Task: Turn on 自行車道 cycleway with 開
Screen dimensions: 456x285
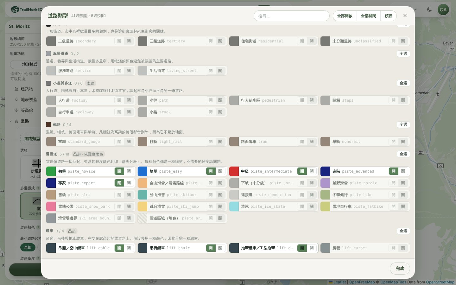Action: [119, 112]
